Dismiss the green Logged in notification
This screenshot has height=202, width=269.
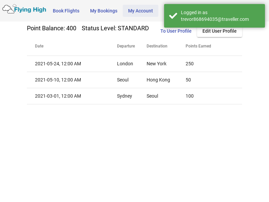click(x=215, y=16)
